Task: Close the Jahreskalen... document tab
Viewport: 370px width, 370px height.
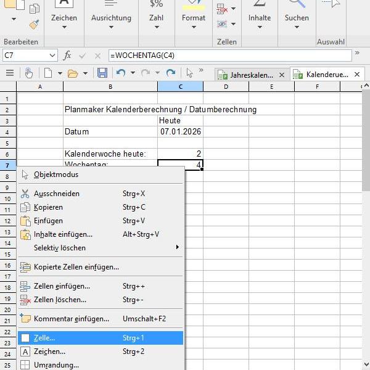Action: click(x=282, y=75)
